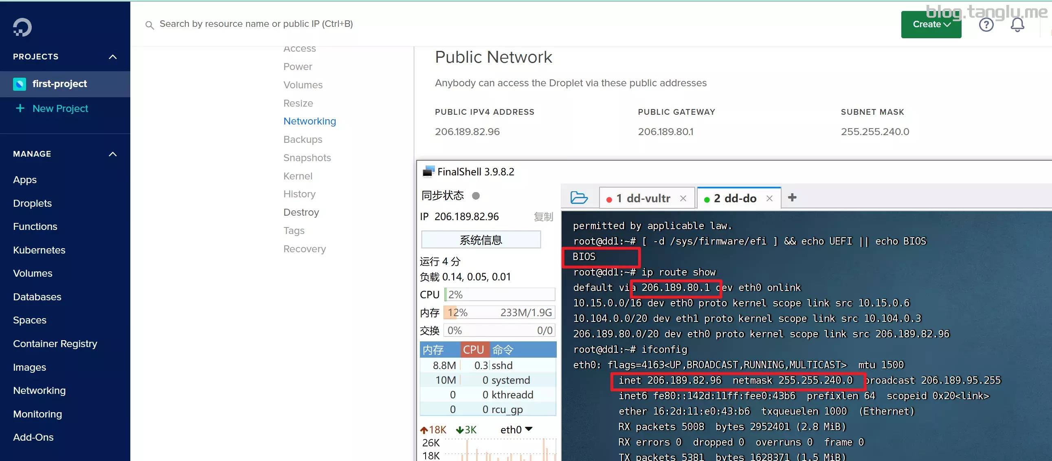Viewport: 1052px width, 461px height.
Task: Open notifications with the bell icon
Action: pos(1017,24)
